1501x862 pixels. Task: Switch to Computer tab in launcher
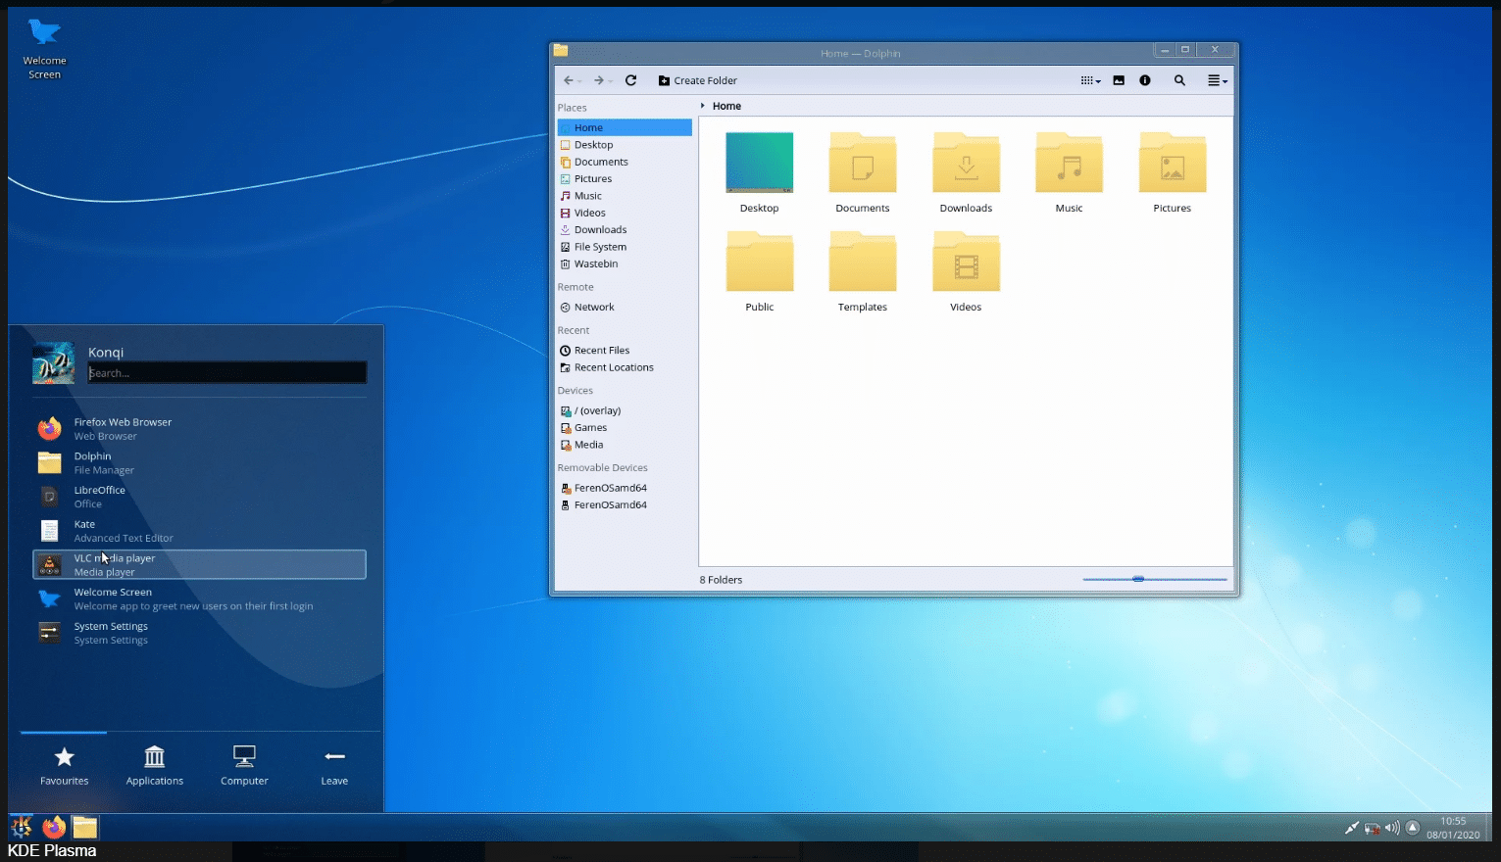click(x=244, y=765)
